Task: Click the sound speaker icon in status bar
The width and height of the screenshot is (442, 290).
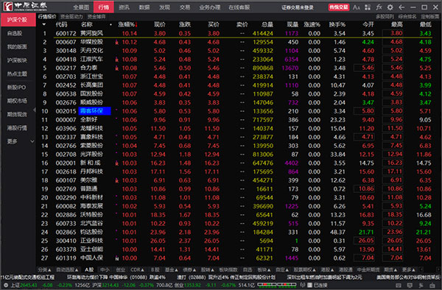Action: (303, 285)
